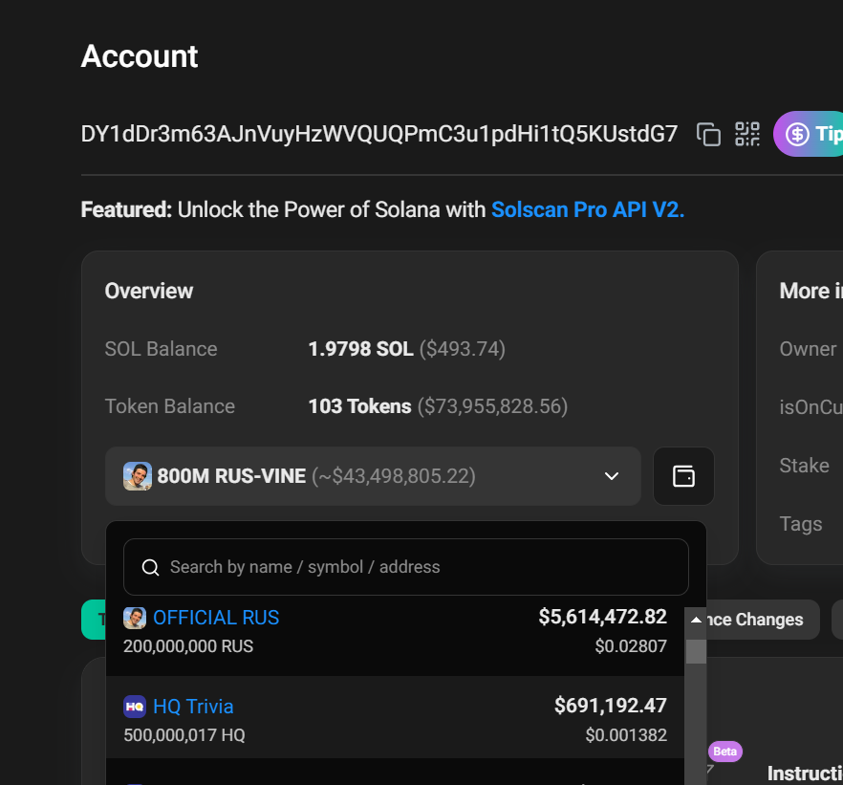Click the 500,000,017 HQ amount
This screenshot has width=843, height=785.
point(184,735)
